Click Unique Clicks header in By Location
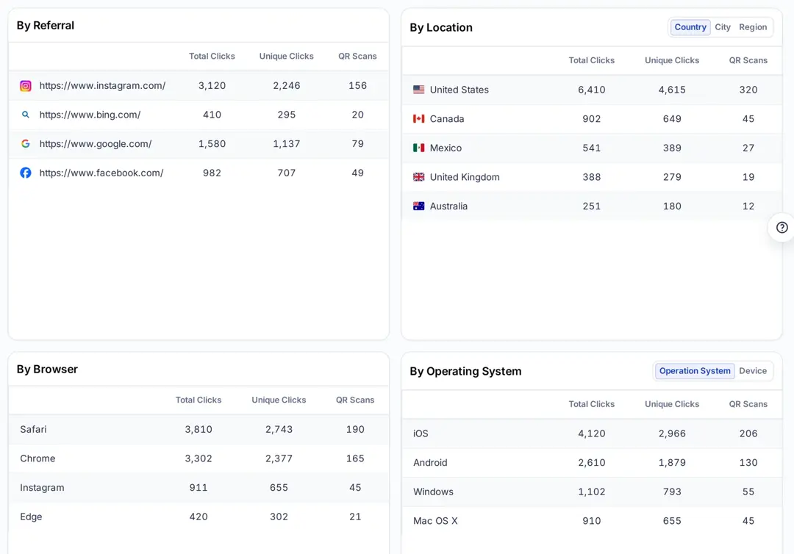This screenshot has height=554, width=794. click(x=672, y=60)
